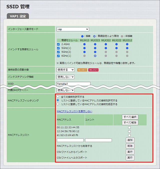Click the new MAC address input field

pos(70,140)
